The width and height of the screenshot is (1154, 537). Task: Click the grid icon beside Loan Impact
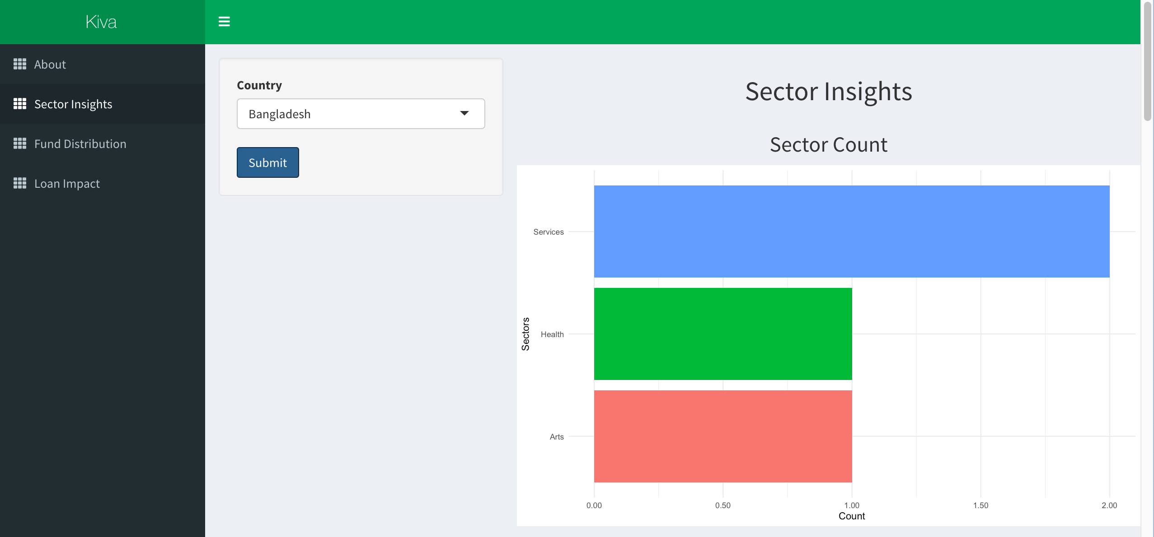tap(20, 183)
